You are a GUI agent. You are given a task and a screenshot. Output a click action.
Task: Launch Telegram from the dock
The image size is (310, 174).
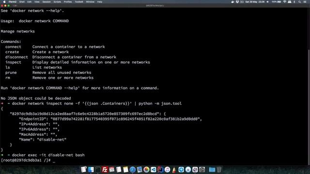[181, 170]
